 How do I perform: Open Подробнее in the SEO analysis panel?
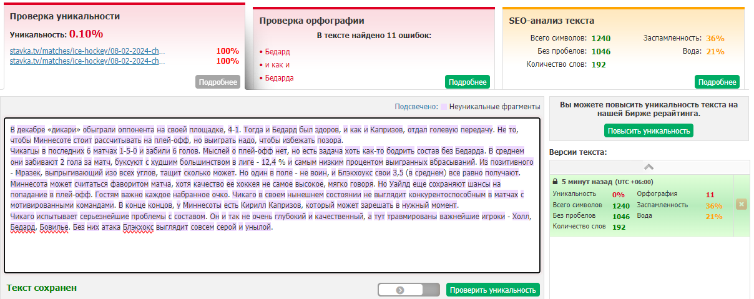coord(717,82)
